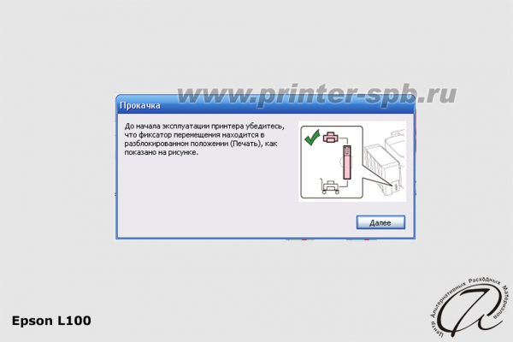
Task: Click the transport cart icon in diagram
Action: point(330,186)
